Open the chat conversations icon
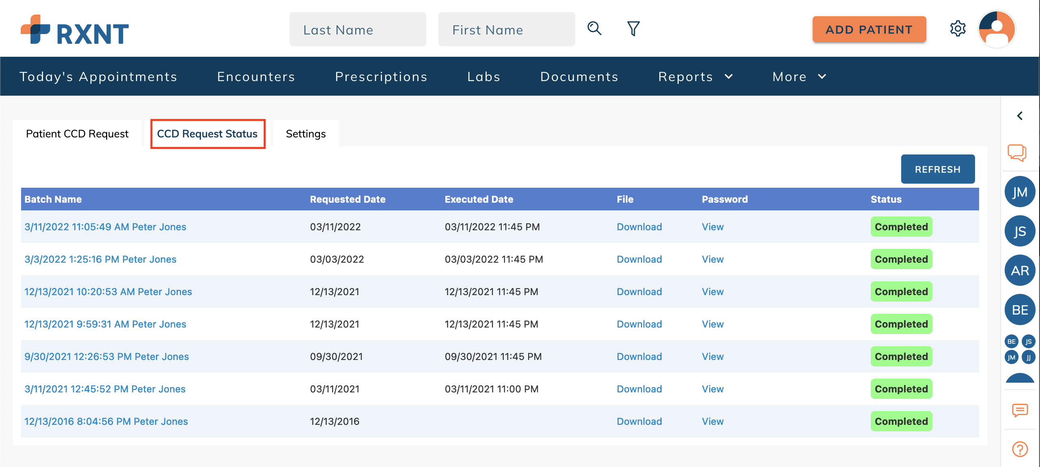The height and width of the screenshot is (467, 1040). [1017, 153]
